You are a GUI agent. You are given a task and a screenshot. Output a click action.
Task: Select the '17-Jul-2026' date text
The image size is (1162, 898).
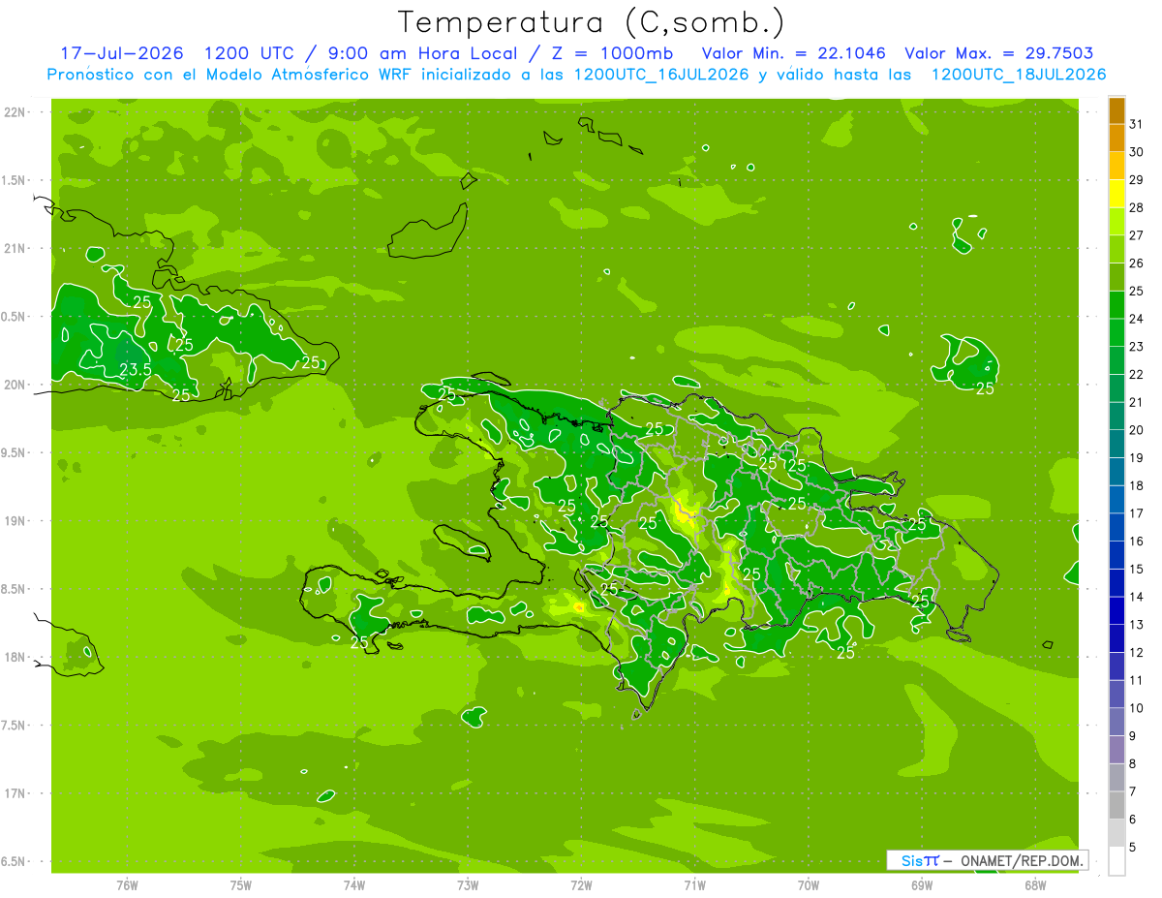pyautogui.click(x=122, y=53)
